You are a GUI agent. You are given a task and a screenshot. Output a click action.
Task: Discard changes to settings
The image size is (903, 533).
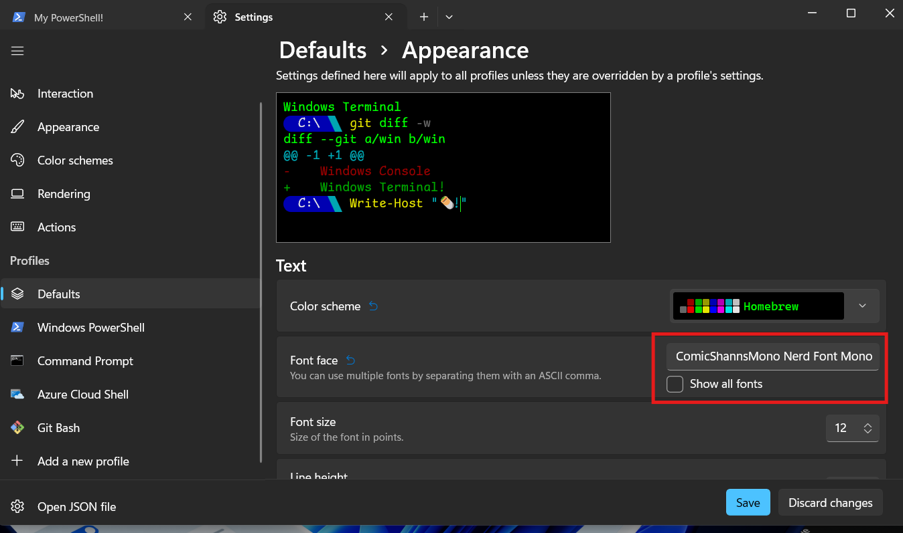(830, 502)
